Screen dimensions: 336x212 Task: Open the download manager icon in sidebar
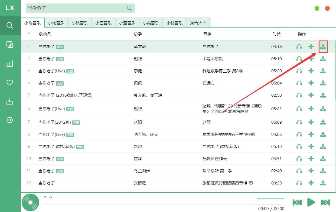tap(10, 102)
